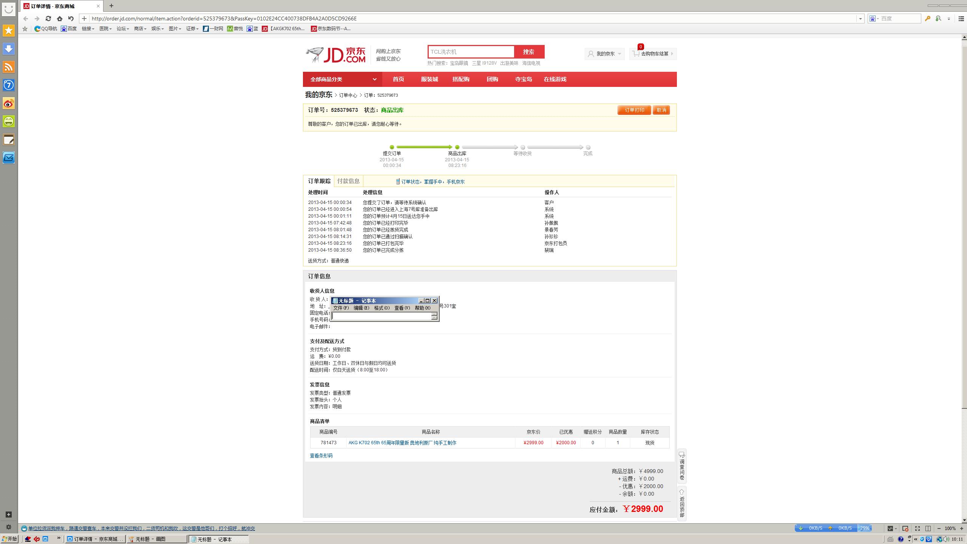Screen dimensions: 967x544
Task: Open password key icon in toolbar
Action: click(x=927, y=18)
